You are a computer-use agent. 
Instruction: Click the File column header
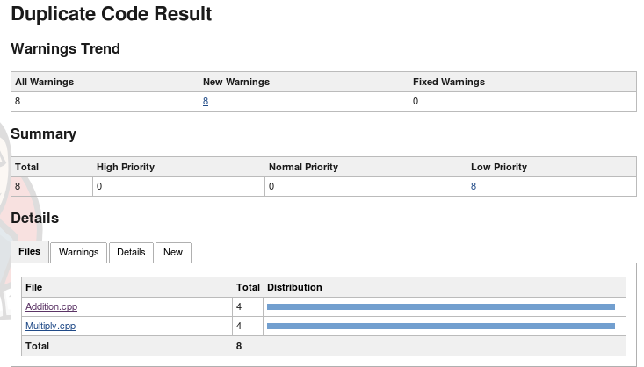(33, 287)
